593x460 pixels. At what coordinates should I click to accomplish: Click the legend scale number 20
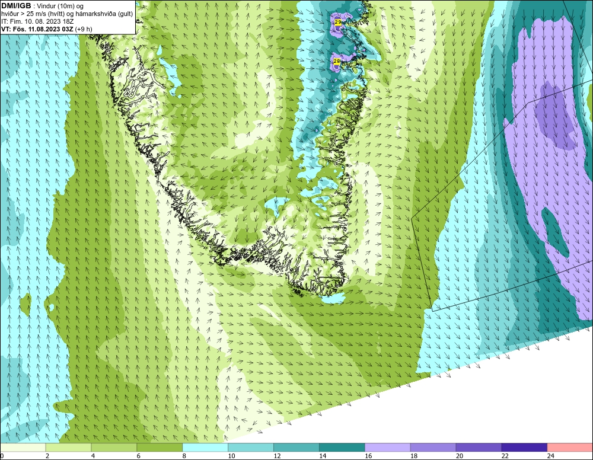[459, 456]
